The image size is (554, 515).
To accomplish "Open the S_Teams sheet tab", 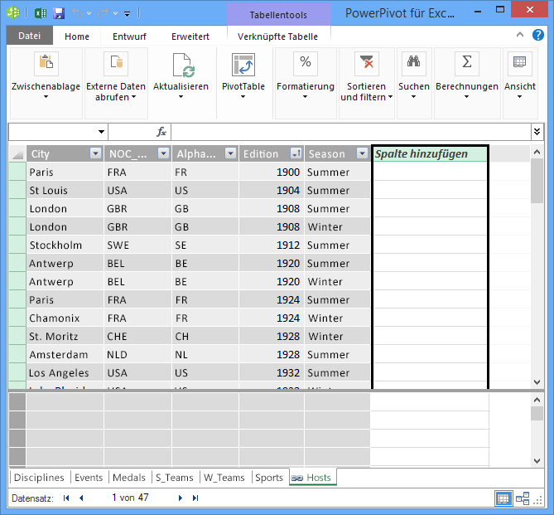I will [175, 478].
